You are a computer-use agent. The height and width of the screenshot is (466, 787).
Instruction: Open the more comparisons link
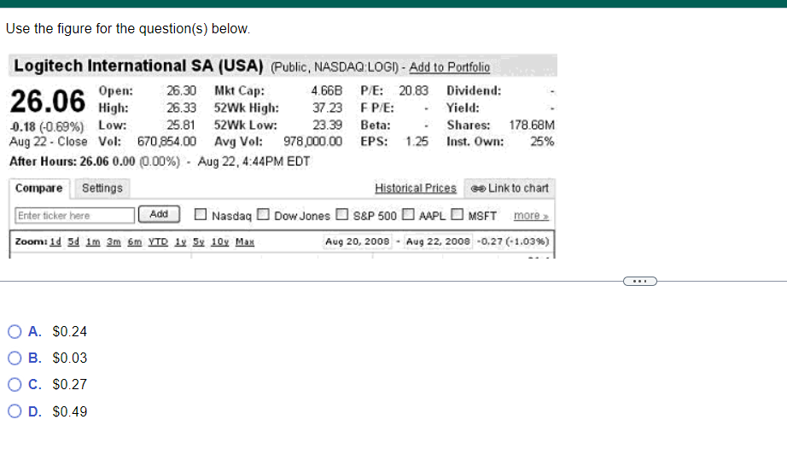pyautogui.click(x=531, y=216)
